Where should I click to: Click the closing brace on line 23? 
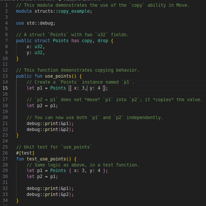[17, 135]
